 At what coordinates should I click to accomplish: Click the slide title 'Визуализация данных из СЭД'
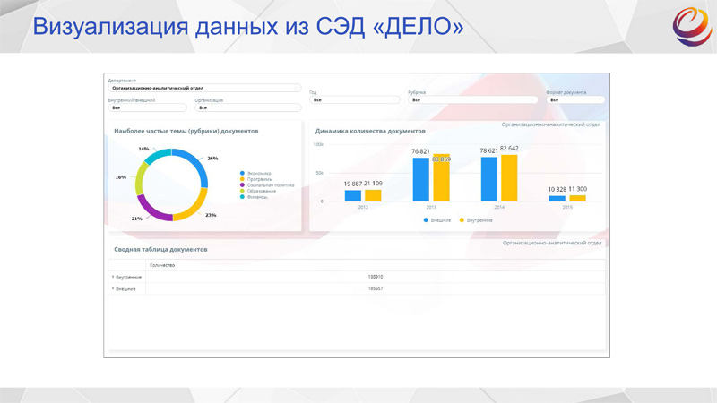tap(248, 26)
